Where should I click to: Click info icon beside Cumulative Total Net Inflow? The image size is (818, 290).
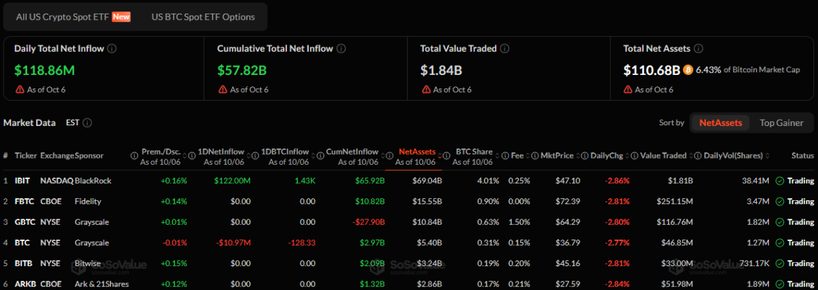click(x=342, y=48)
